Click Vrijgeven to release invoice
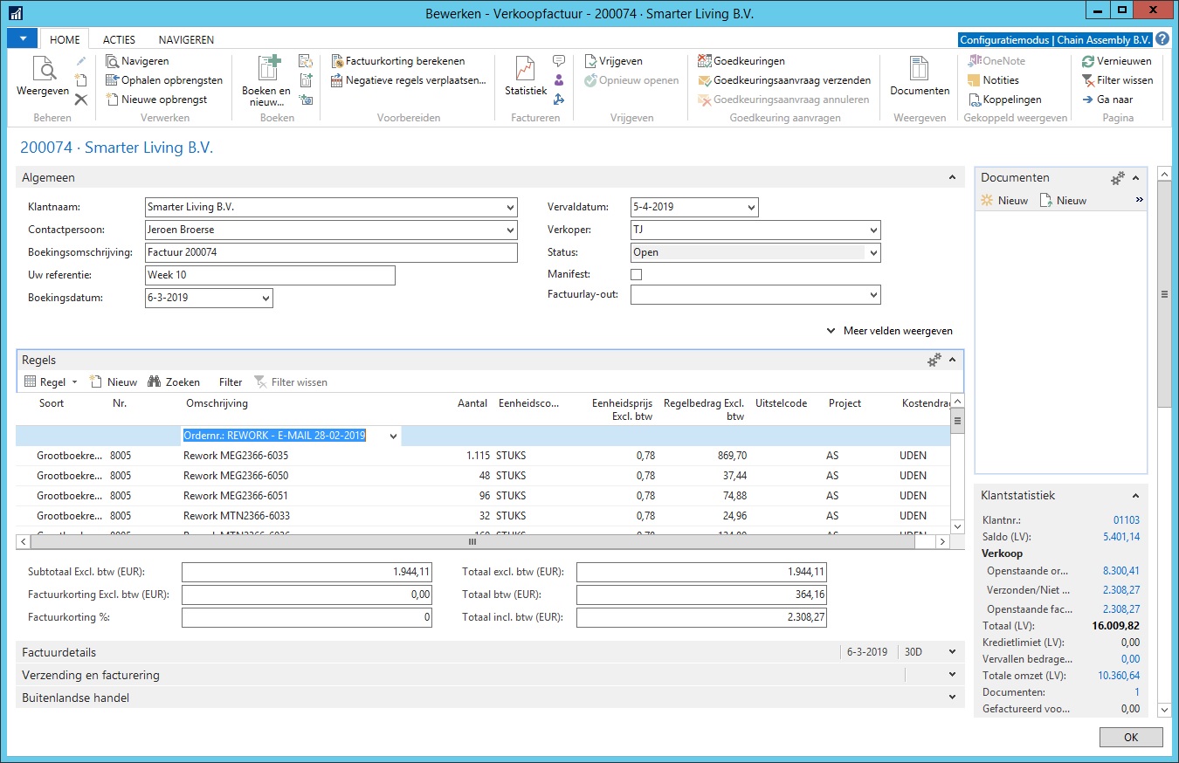The image size is (1179, 763). [x=613, y=61]
